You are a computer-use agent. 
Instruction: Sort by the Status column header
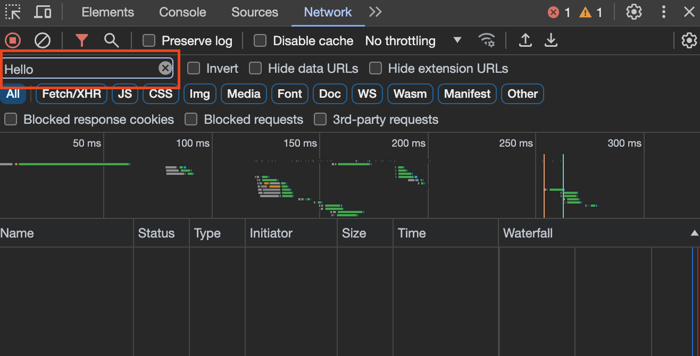[x=161, y=233]
